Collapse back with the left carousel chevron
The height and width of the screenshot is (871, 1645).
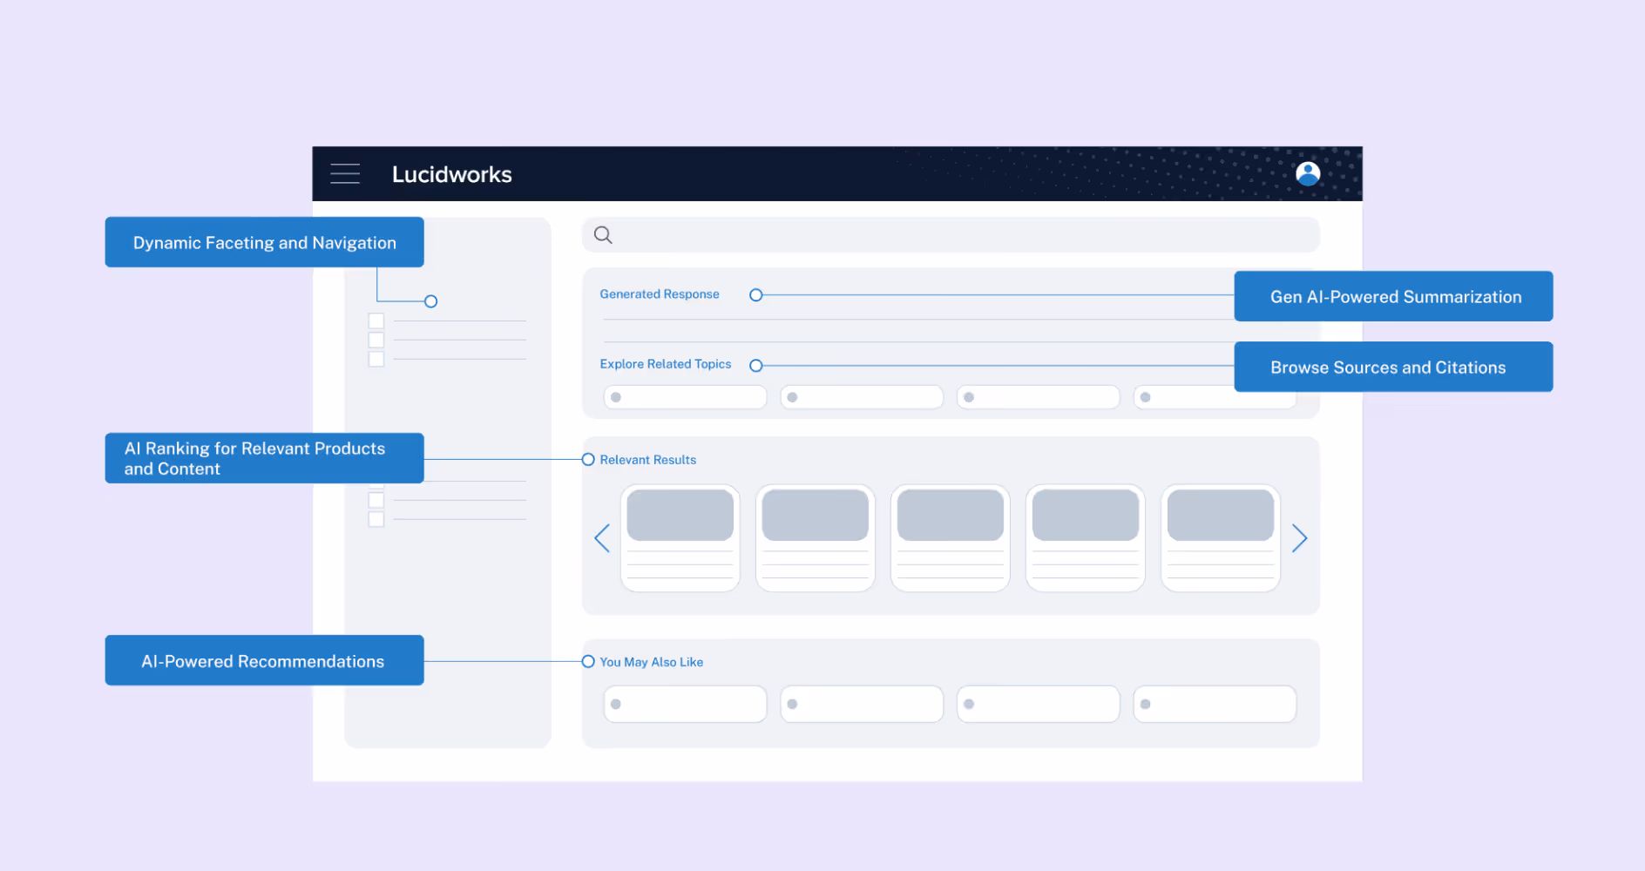coord(602,537)
